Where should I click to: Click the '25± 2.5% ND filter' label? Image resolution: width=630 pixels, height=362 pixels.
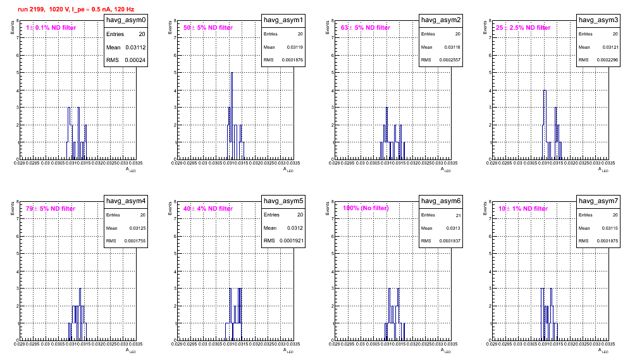[x=523, y=28]
